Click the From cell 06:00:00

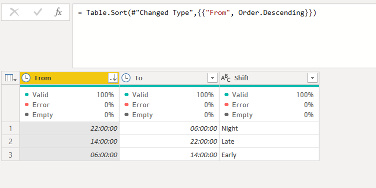[x=69, y=155]
